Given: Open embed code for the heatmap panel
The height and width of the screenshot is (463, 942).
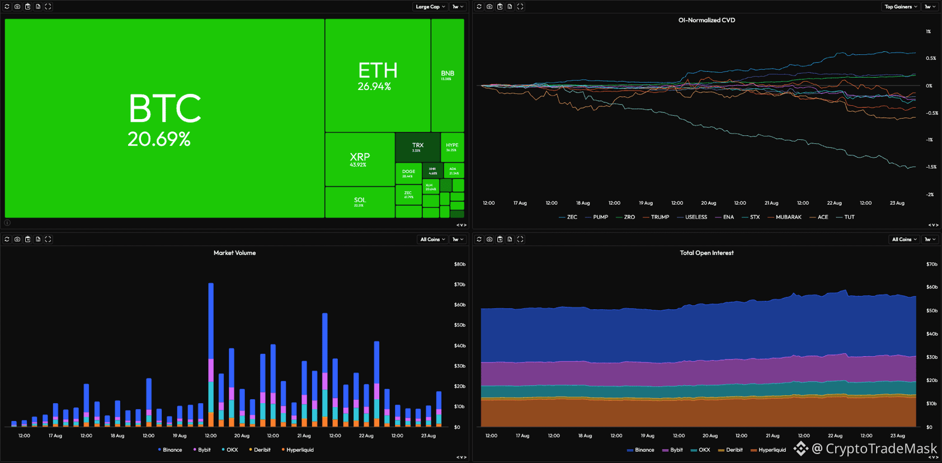Looking at the screenshot, I should point(461,225).
